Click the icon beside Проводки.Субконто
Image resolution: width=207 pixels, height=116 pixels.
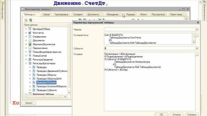coord(34,90)
